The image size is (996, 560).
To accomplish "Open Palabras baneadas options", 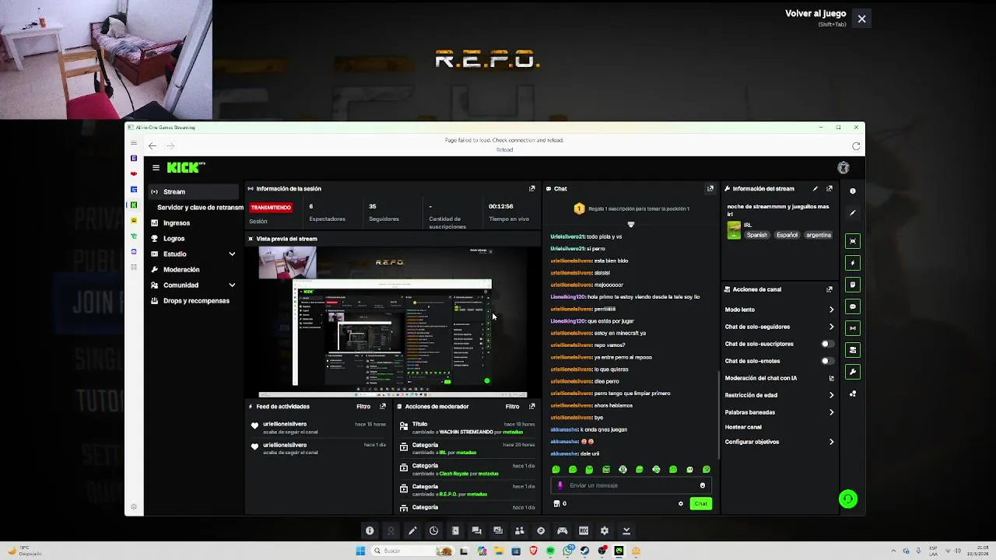I will coord(779,412).
